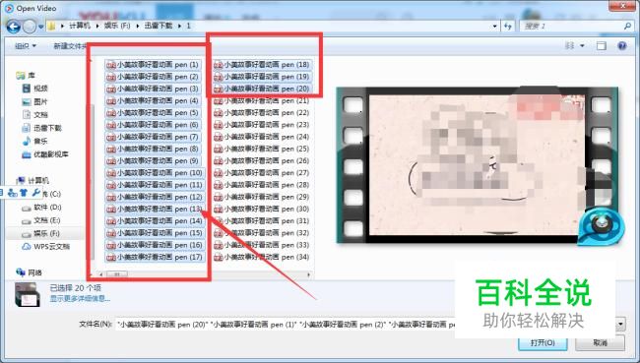Select the file ending in pen (17)

pyautogui.click(x=156, y=258)
